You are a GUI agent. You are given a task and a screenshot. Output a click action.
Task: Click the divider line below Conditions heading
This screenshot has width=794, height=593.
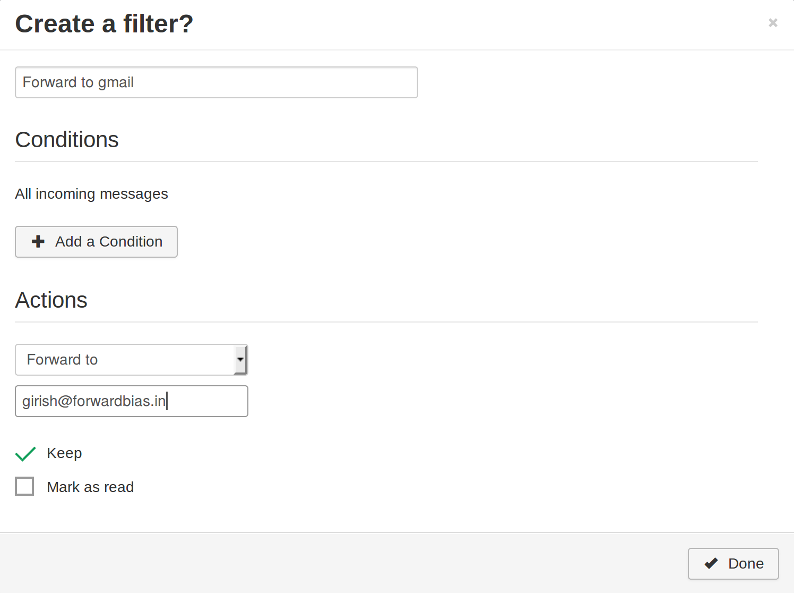pos(386,162)
